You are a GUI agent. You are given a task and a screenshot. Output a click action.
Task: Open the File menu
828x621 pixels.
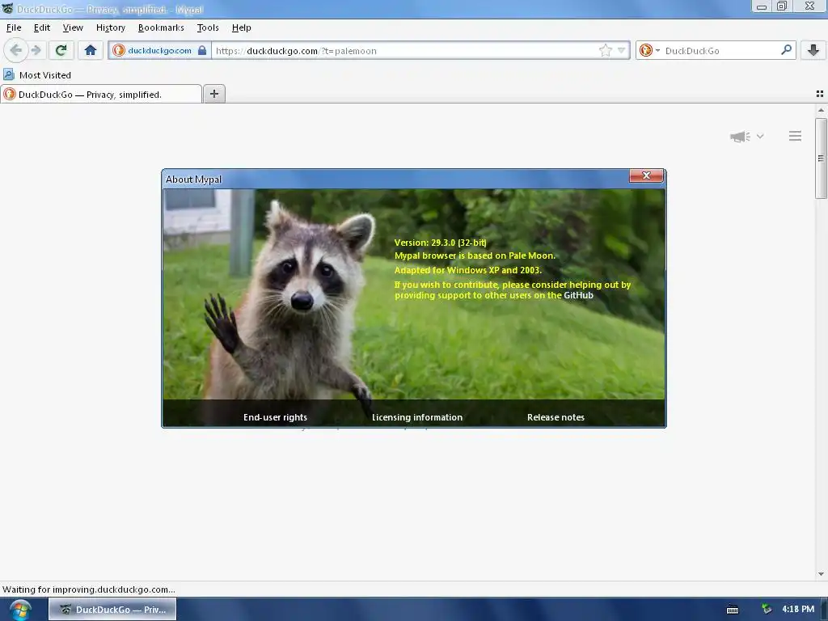tap(14, 27)
